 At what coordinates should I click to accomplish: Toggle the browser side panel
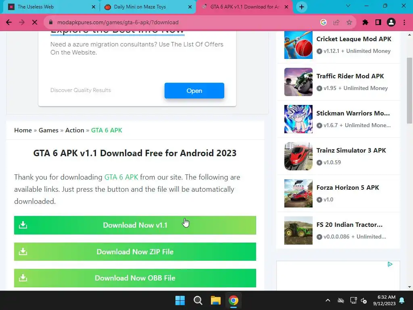[378, 23]
